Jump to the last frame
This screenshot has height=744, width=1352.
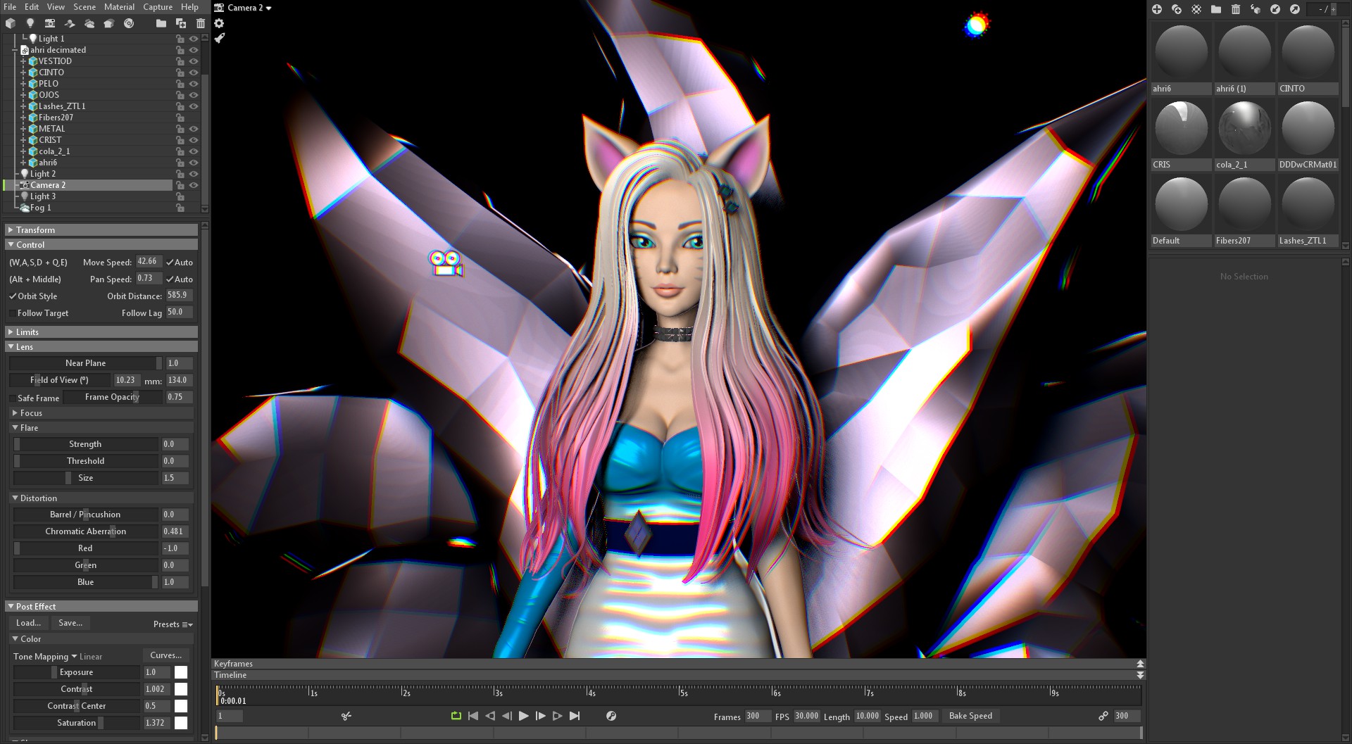(575, 716)
